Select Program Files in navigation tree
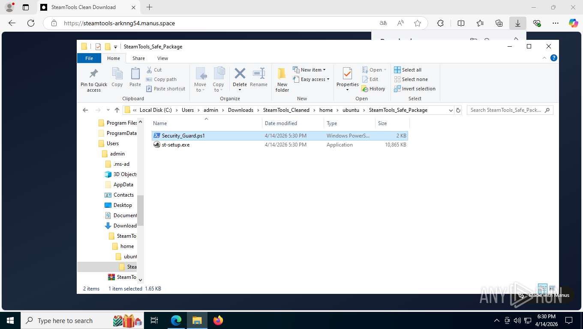583x329 pixels. coord(118,123)
